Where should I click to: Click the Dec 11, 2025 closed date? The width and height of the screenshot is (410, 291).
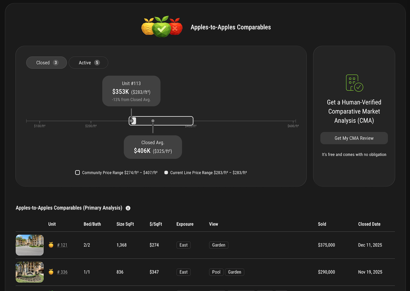click(x=370, y=245)
